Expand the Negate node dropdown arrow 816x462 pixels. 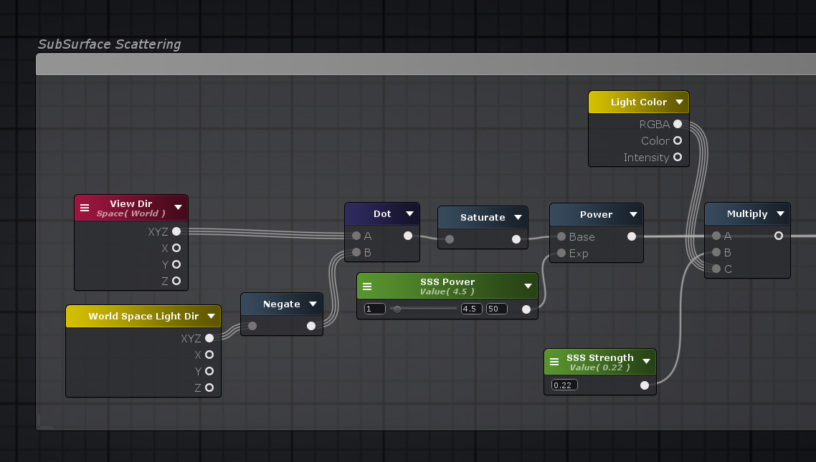pos(313,304)
